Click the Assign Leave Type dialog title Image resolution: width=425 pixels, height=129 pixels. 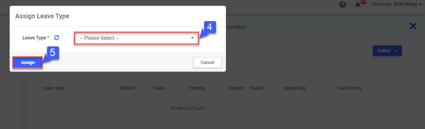click(42, 16)
